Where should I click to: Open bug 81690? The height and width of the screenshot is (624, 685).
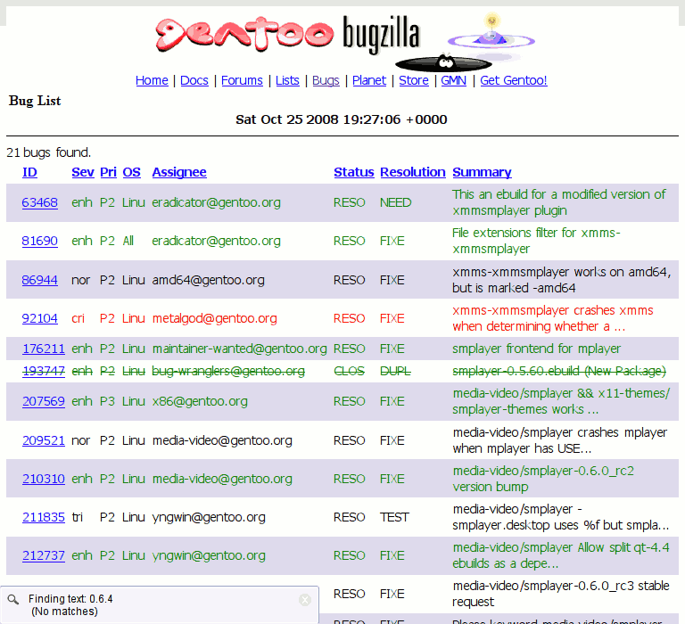point(39,241)
